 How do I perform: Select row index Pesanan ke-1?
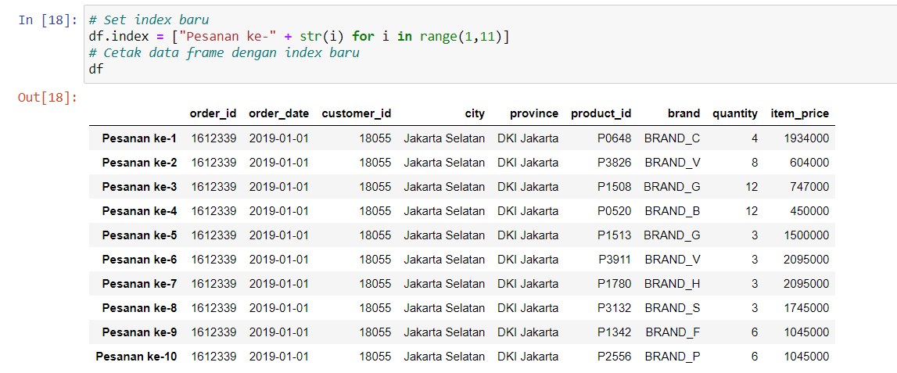(x=139, y=138)
